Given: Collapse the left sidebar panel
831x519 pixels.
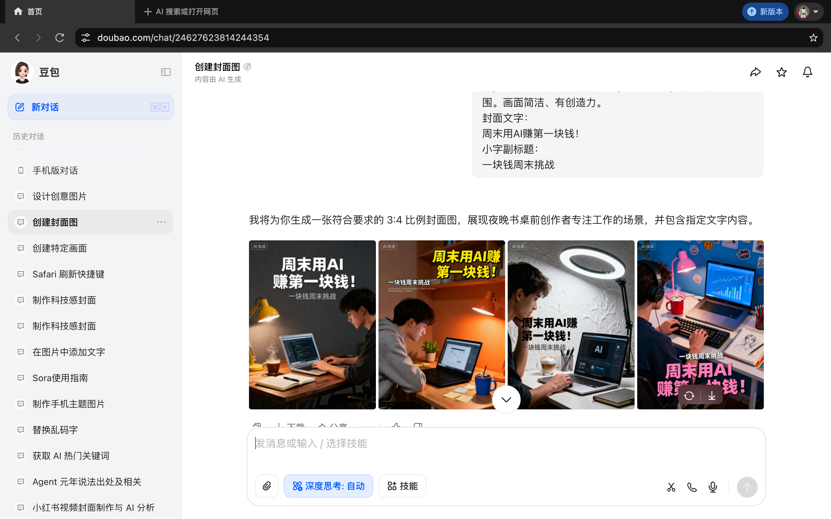Looking at the screenshot, I should (166, 72).
